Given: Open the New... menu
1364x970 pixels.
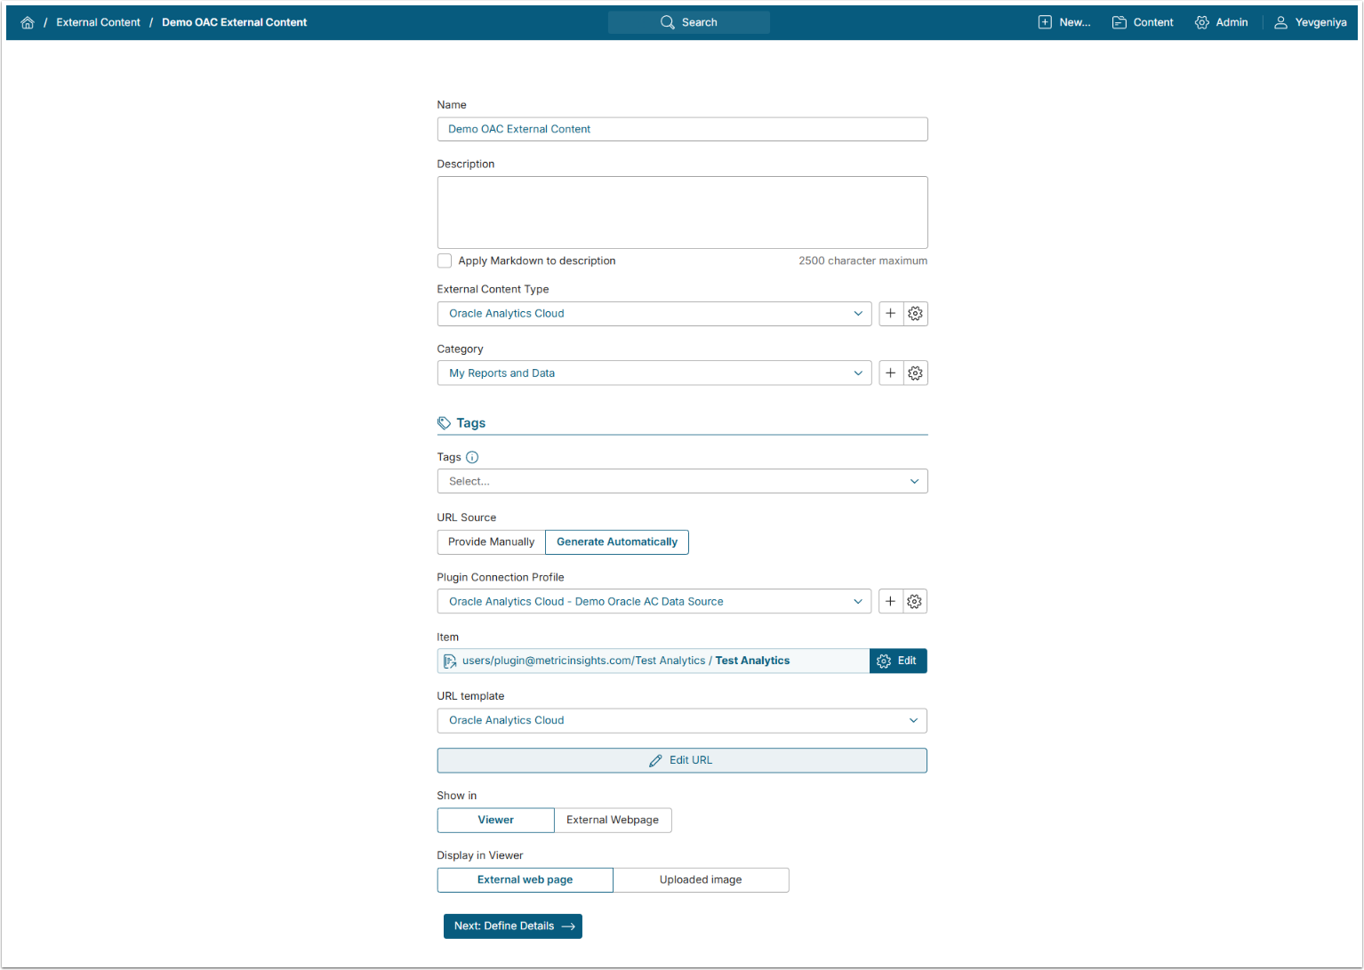Looking at the screenshot, I should pos(1064,22).
